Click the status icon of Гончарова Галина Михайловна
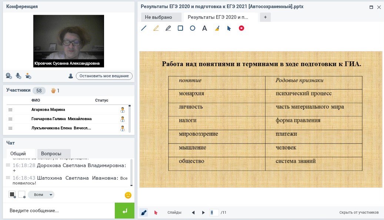The width and height of the screenshot is (384, 220). 123,119
